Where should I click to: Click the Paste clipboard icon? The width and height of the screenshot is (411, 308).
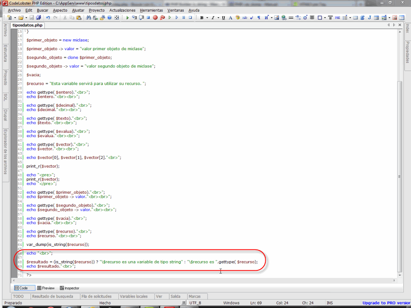pos(79,18)
